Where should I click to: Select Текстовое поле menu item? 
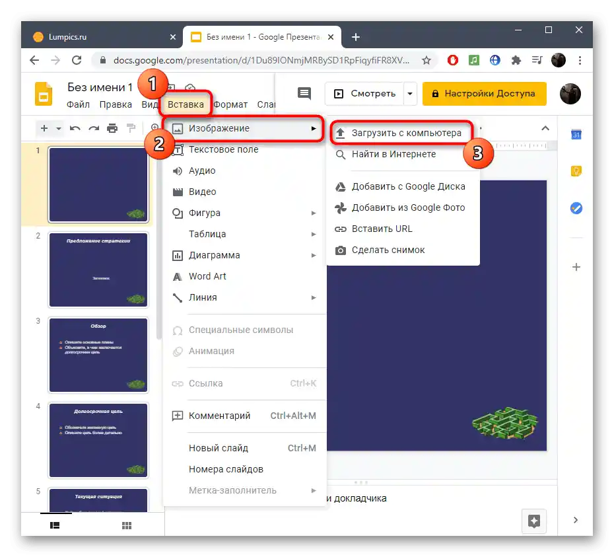244,149
